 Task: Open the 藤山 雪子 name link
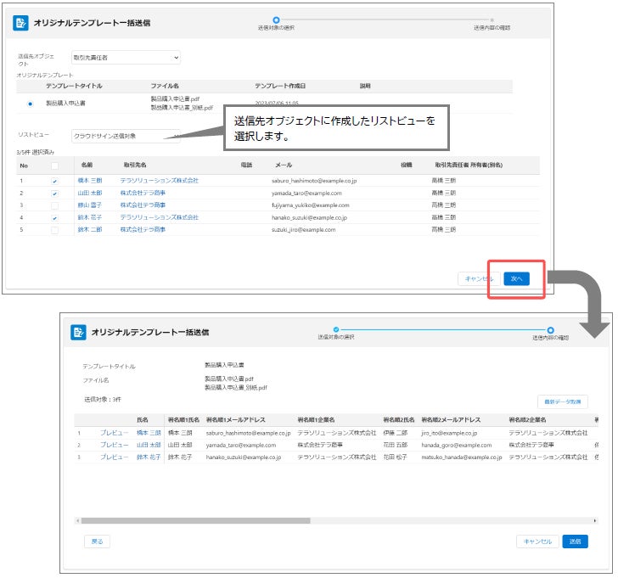click(90, 205)
